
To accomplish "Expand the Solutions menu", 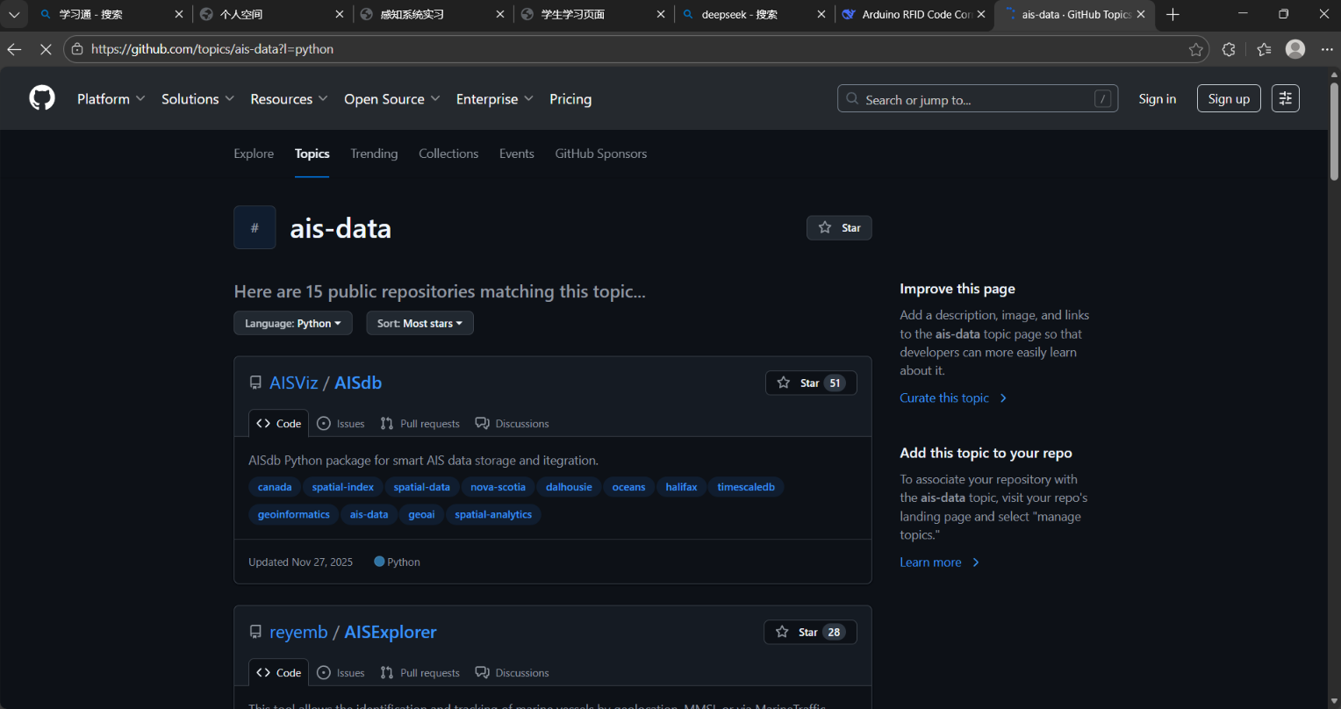I will point(197,99).
